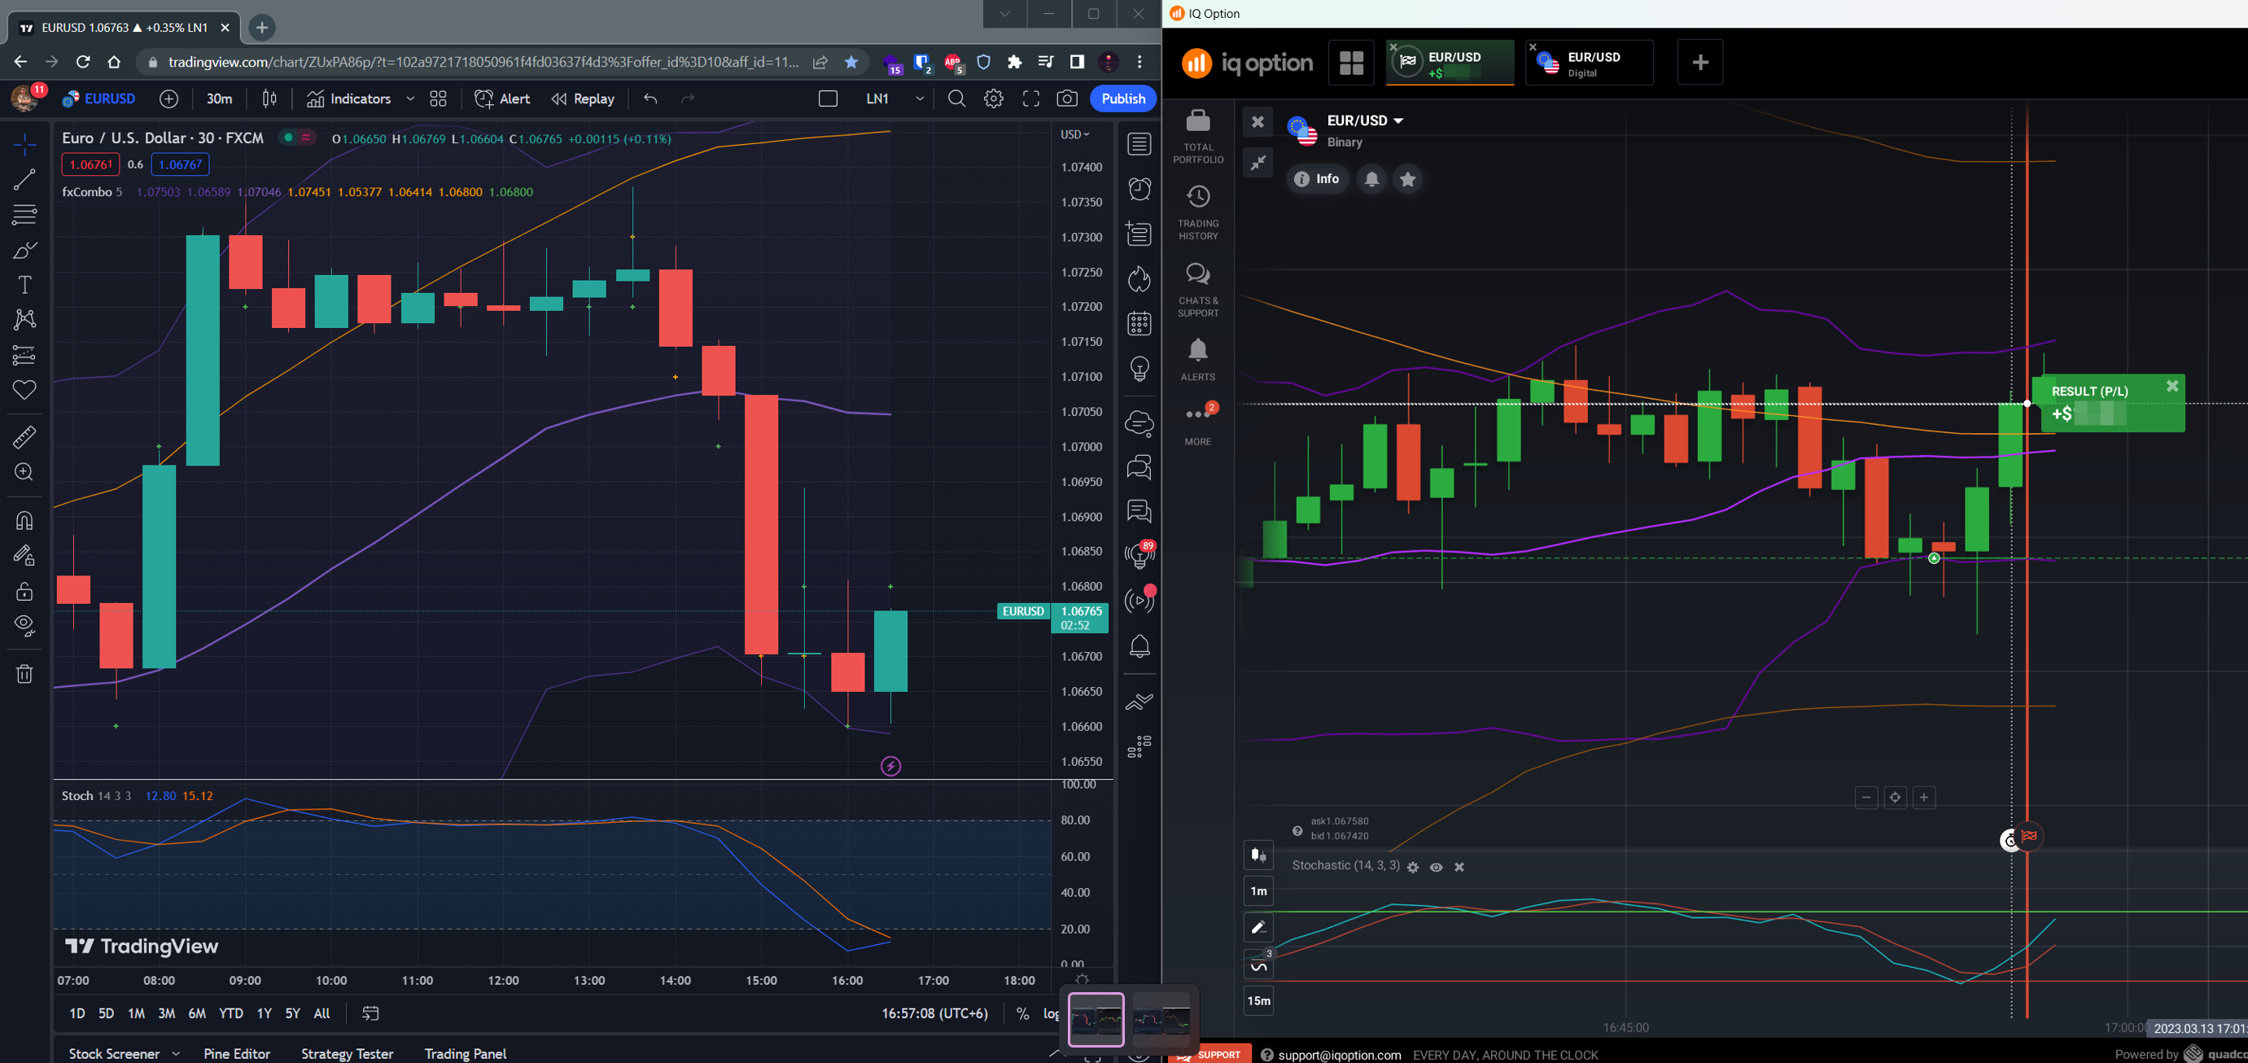Image resolution: width=2248 pixels, height=1063 pixels.
Task: Toggle percent scale on price axis
Action: [x=1022, y=1013]
